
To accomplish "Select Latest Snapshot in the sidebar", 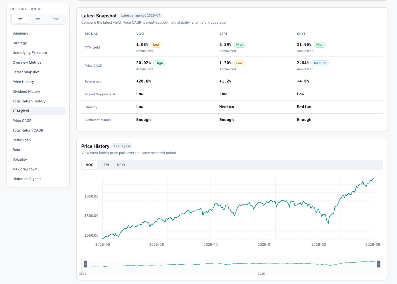I will click(x=38, y=72).
